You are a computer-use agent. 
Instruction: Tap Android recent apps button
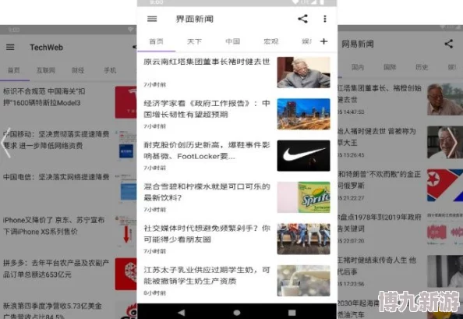[292, 313]
